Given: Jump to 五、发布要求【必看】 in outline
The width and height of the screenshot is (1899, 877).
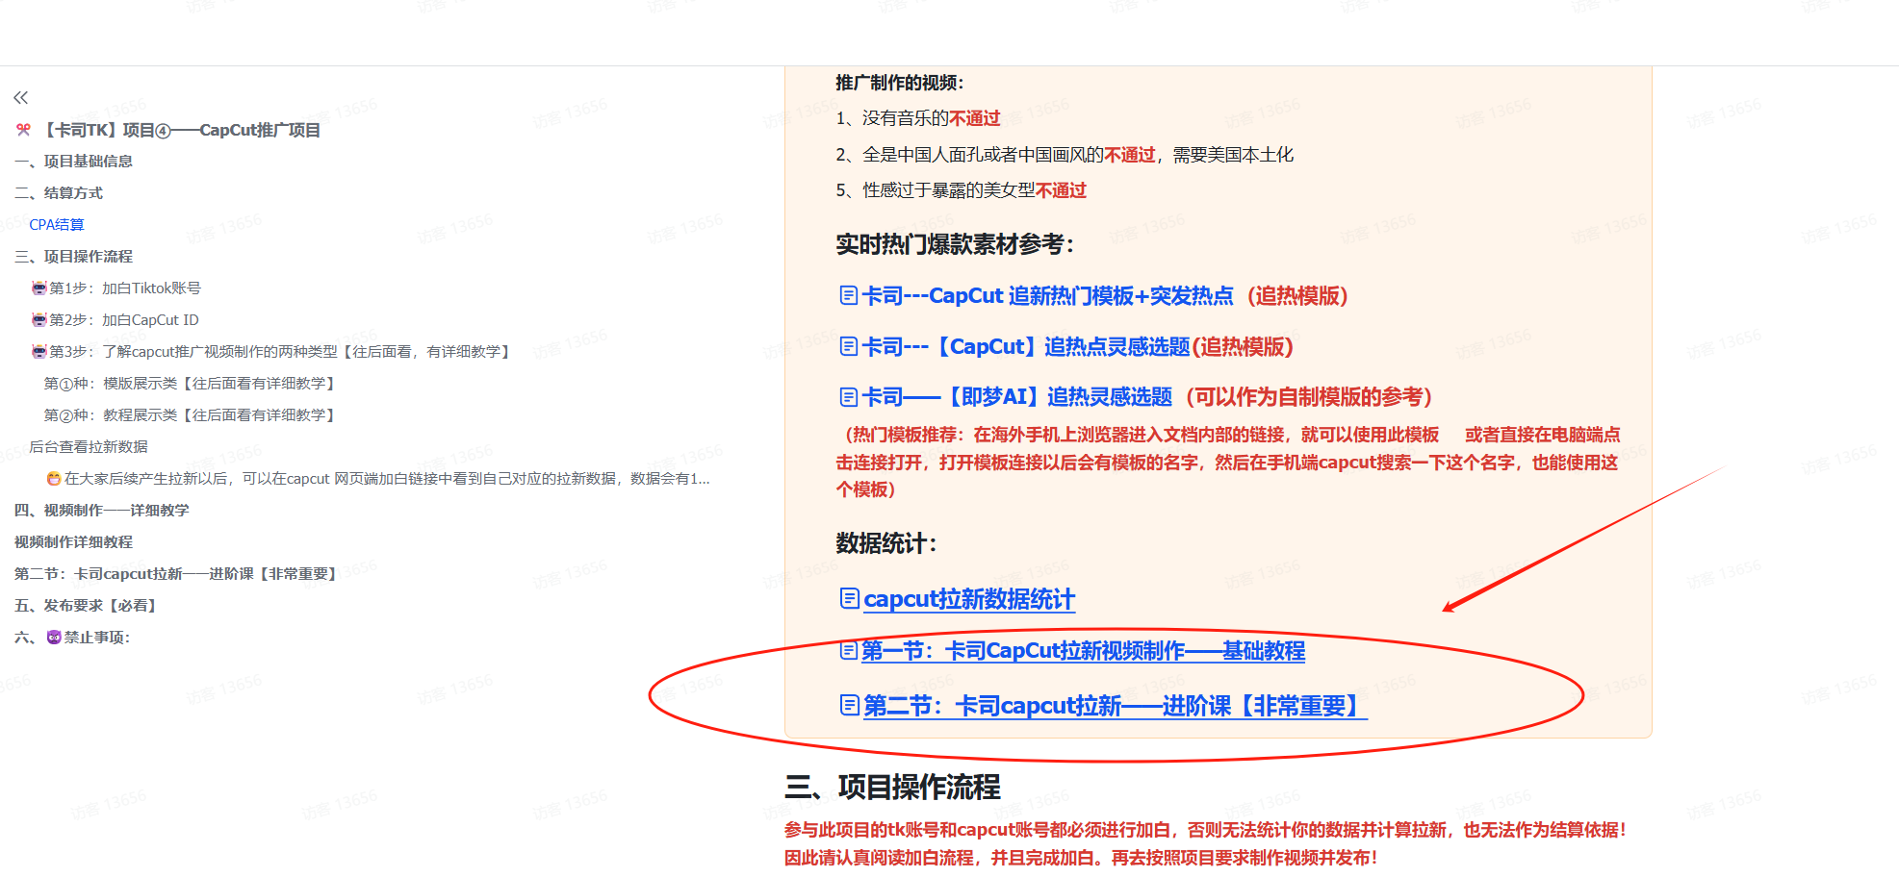Looking at the screenshot, I should point(86,606).
